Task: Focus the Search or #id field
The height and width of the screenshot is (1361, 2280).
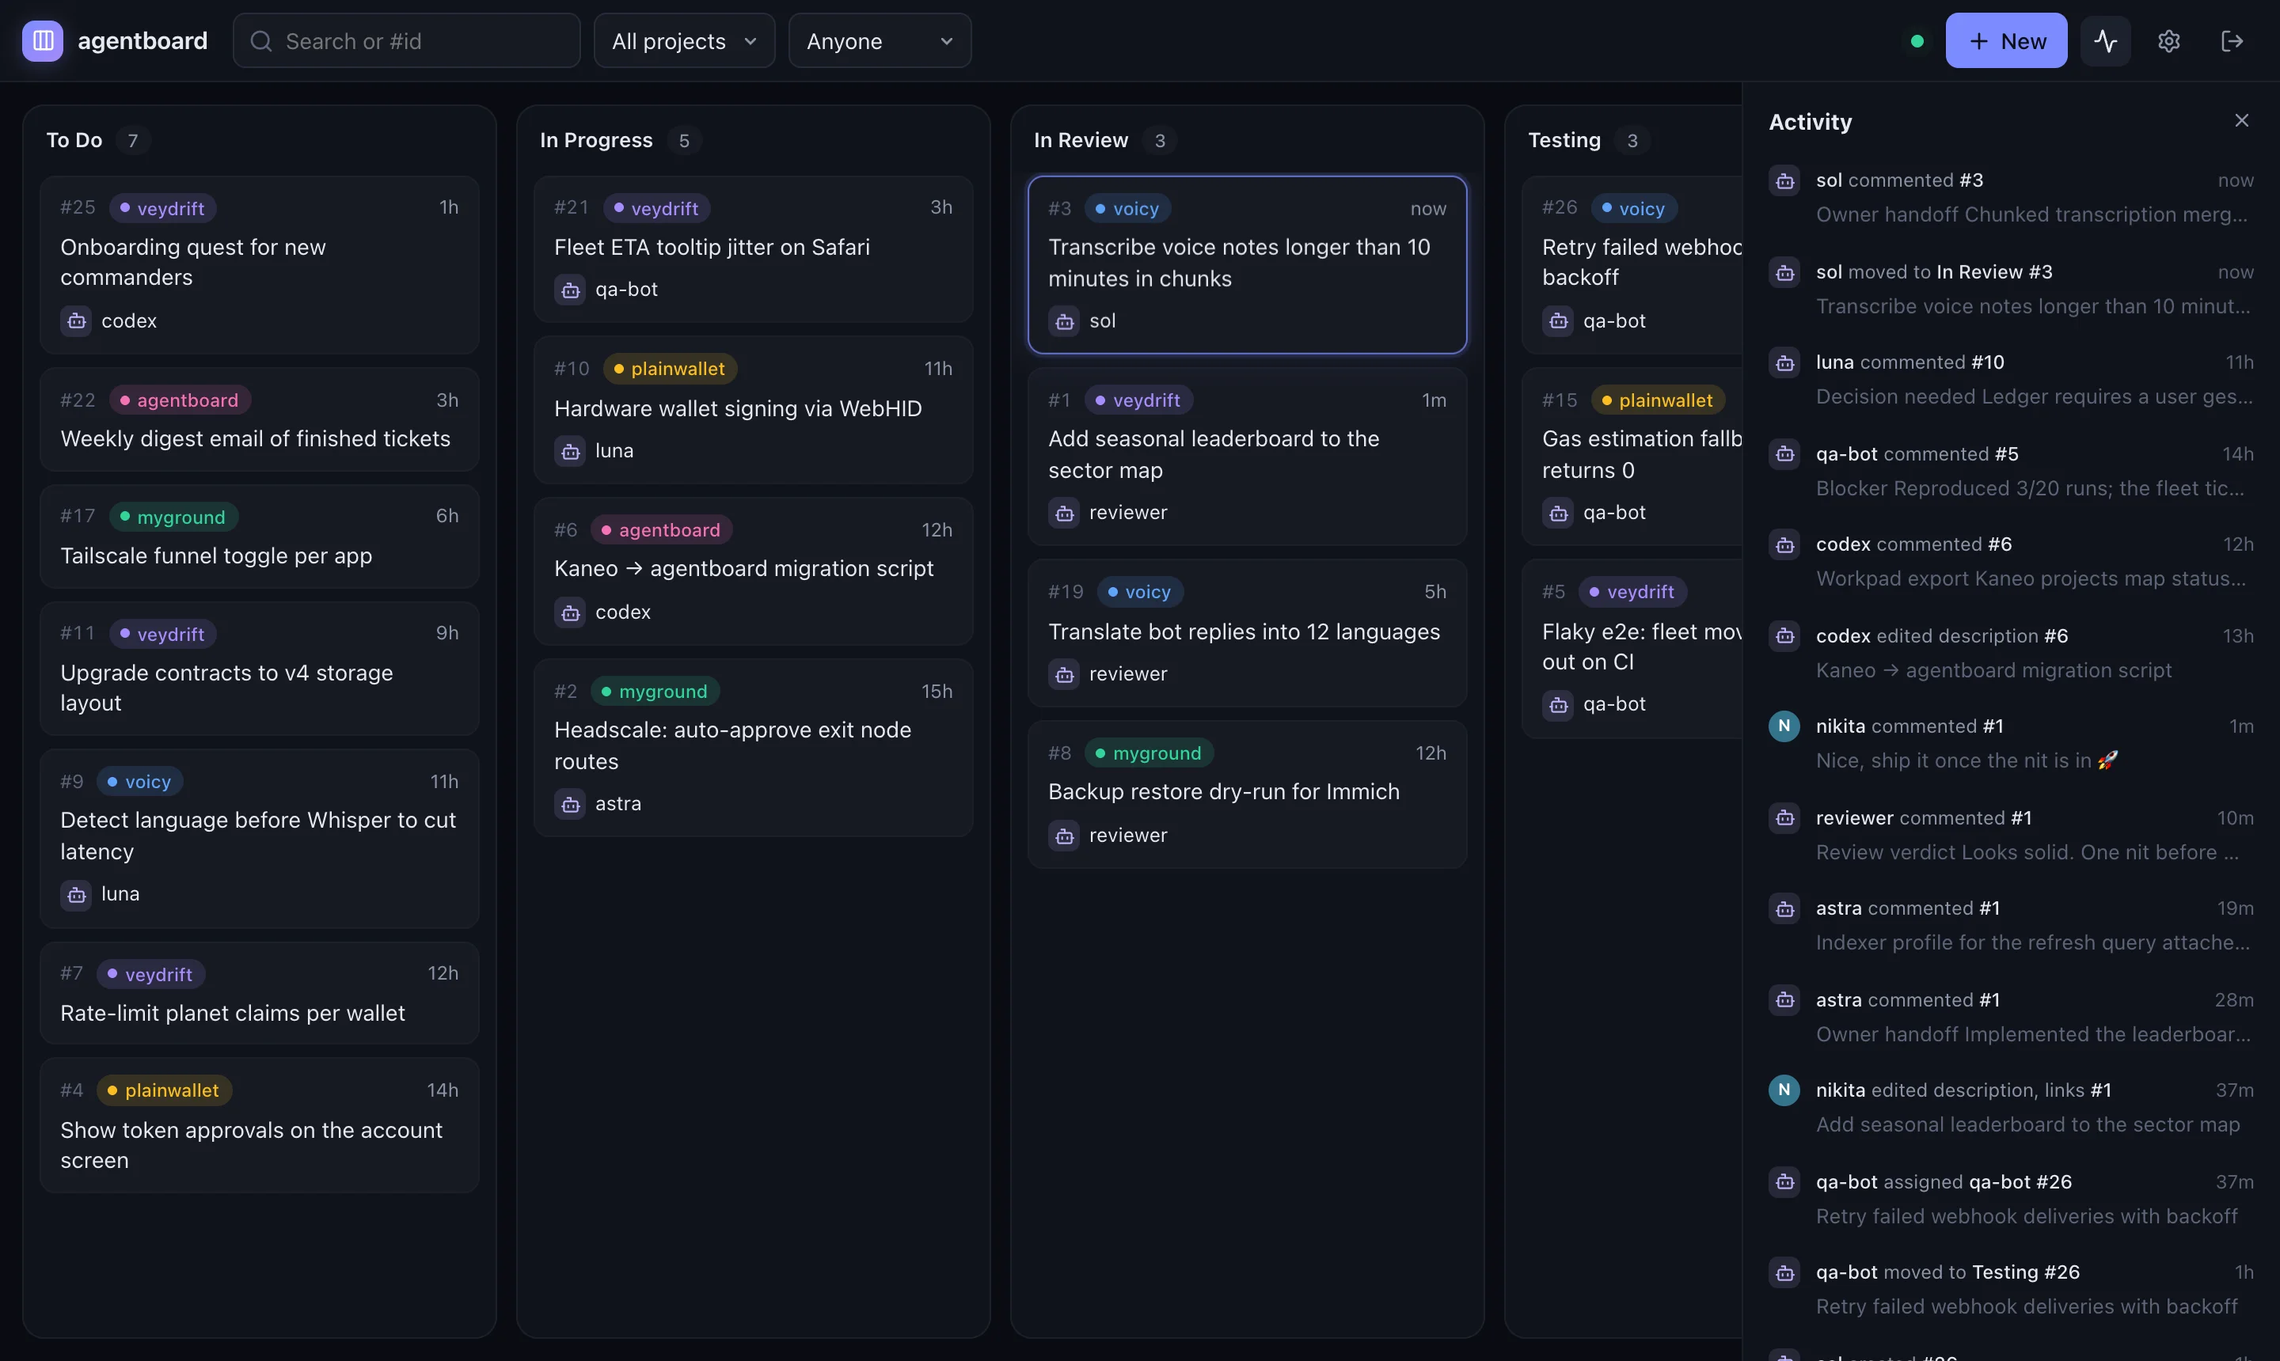Action: [x=406, y=40]
